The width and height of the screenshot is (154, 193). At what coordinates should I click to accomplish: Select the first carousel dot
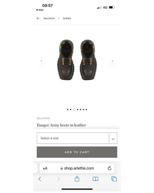coord(68,110)
